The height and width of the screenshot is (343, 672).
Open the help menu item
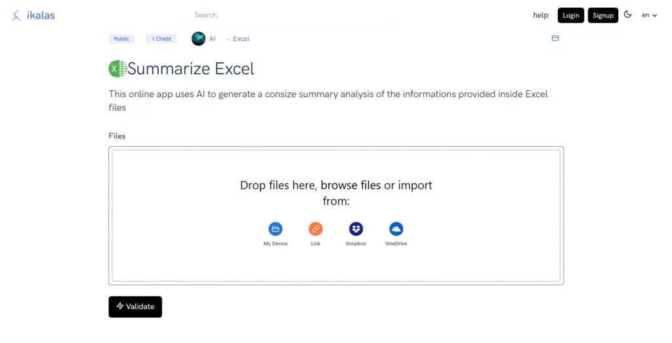pos(540,15)
